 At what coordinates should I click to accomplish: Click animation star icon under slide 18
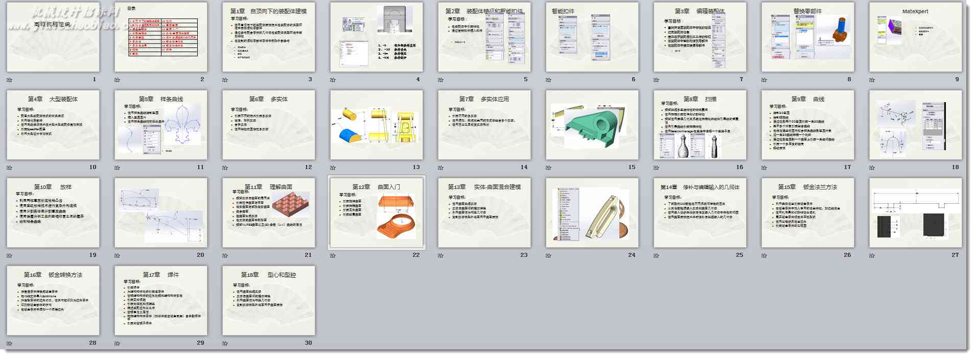click(872, 168)
